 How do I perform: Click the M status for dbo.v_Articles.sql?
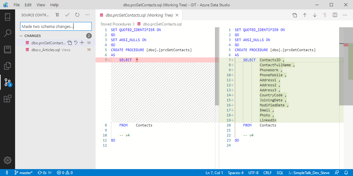click(89, 50)
